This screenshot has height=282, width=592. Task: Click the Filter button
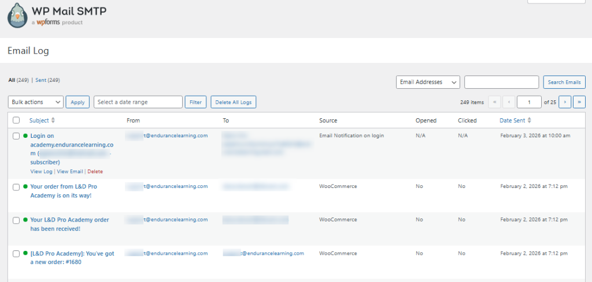195,102
